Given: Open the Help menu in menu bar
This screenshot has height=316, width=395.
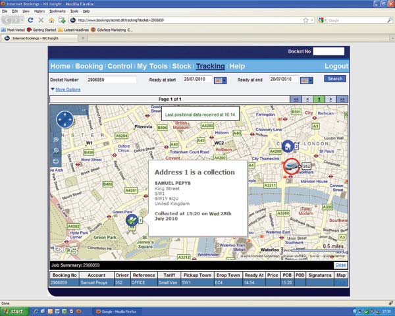Looking at the screenshot, I should coord(86,11).
